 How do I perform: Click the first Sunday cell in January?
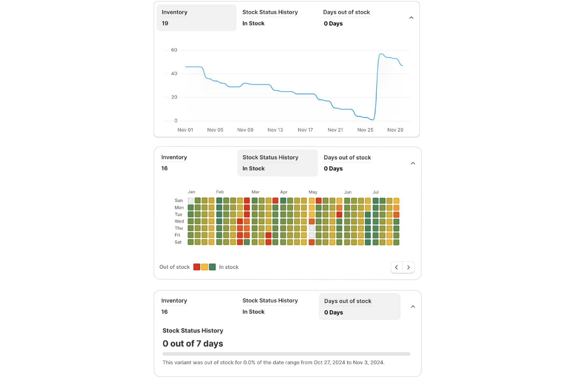pos(191,201)
